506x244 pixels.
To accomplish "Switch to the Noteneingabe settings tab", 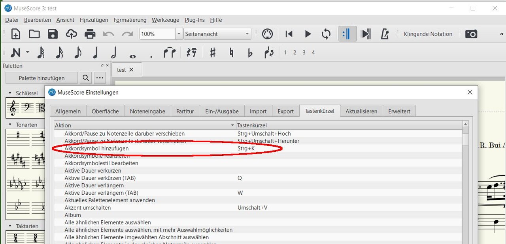I will point(147,111).
